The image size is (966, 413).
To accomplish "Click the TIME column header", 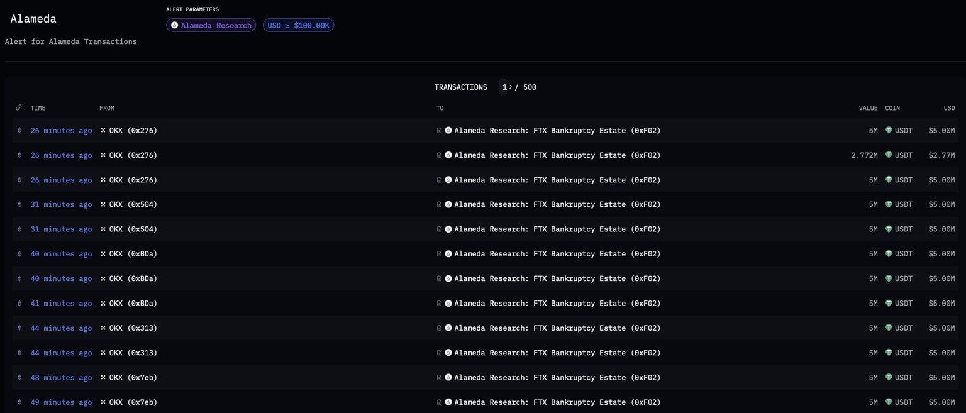I will 38,108.
